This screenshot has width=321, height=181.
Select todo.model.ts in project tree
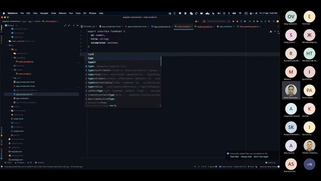pos(25,74)
